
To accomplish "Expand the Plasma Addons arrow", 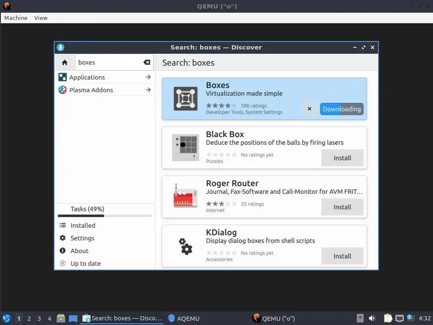I will click(x=148, y=90).
